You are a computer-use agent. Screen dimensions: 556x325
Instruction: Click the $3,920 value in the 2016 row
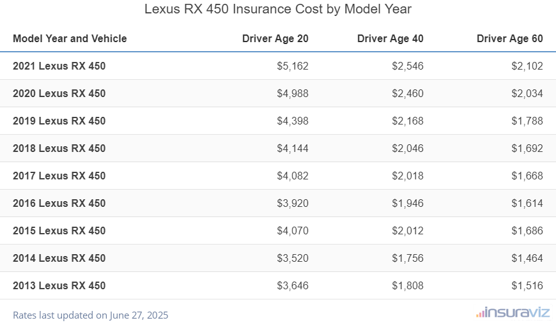pos(293,203)
